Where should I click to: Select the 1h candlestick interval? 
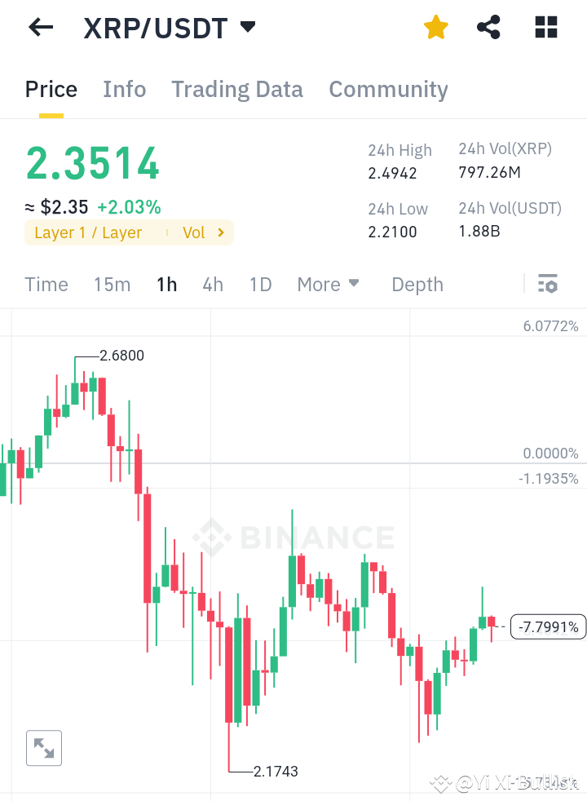166,285
